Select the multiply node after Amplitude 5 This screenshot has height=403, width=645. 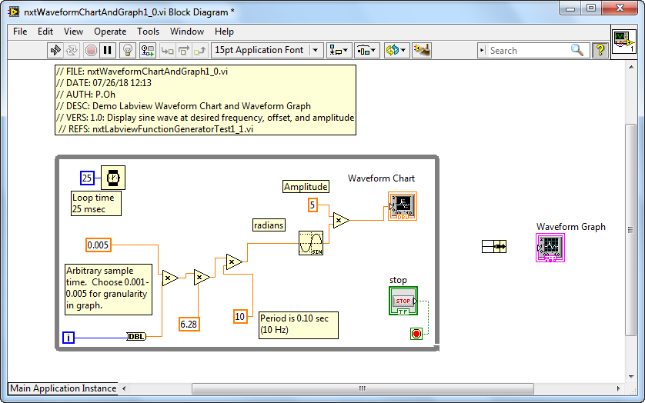tap(341, 221)
